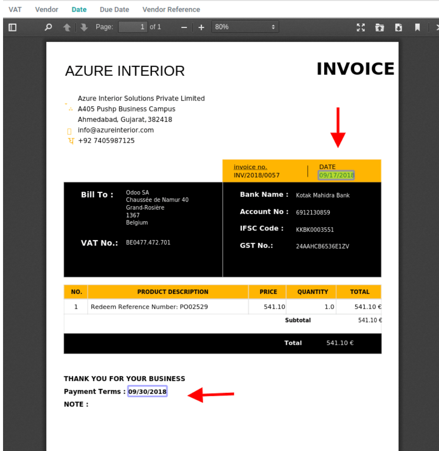Click the highlighted 09/17/2018 date box
Image resolution: width=439 pixels, height=451 pixels.
[x=337, y=175]
